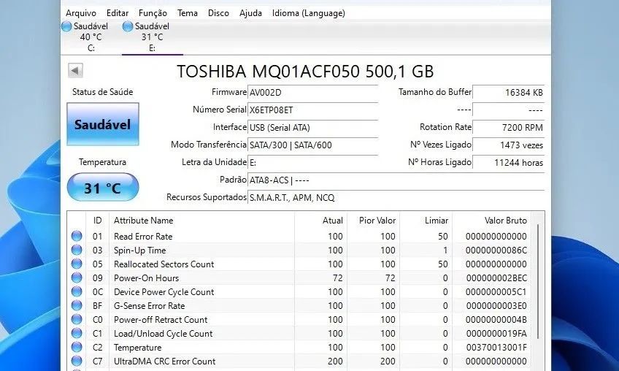
Task: Select the G-Sense Error Rate attribute name
Action: coord(149,305)
